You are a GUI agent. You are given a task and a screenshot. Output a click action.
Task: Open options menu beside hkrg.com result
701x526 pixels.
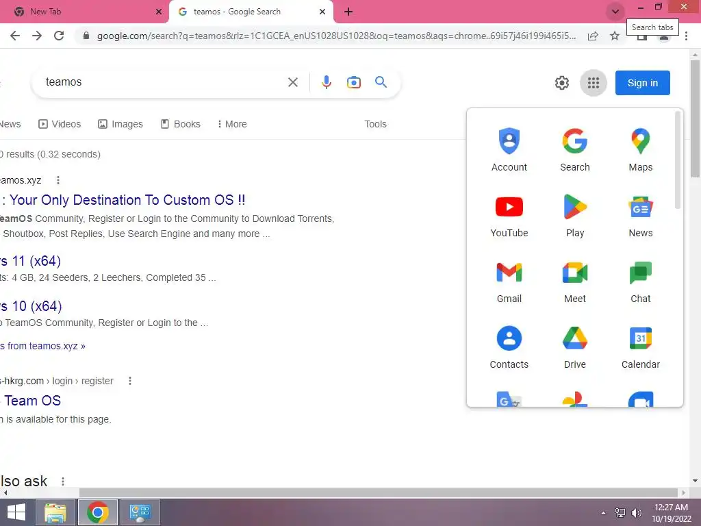(x=129, y=381)
